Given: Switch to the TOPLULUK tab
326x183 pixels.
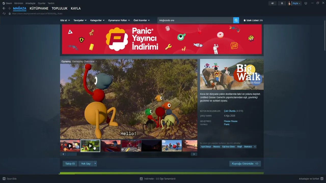Looking at the screenshot, I should 60,8.
